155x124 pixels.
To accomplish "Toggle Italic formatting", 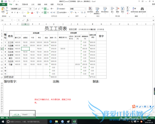I will [15, 12].
